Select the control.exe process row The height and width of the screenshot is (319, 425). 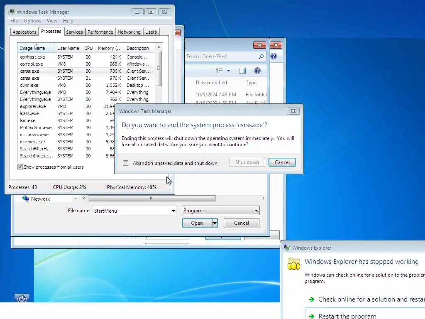(x=86, y=64)
